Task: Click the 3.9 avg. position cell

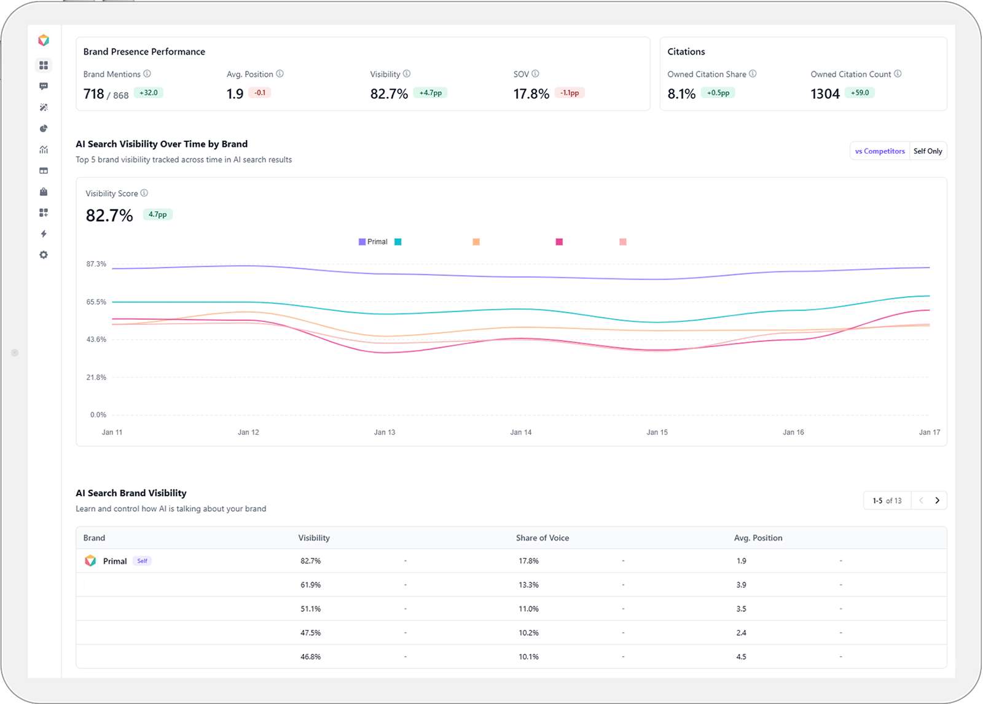Action: pyautogui.click(x=742, y=585)
